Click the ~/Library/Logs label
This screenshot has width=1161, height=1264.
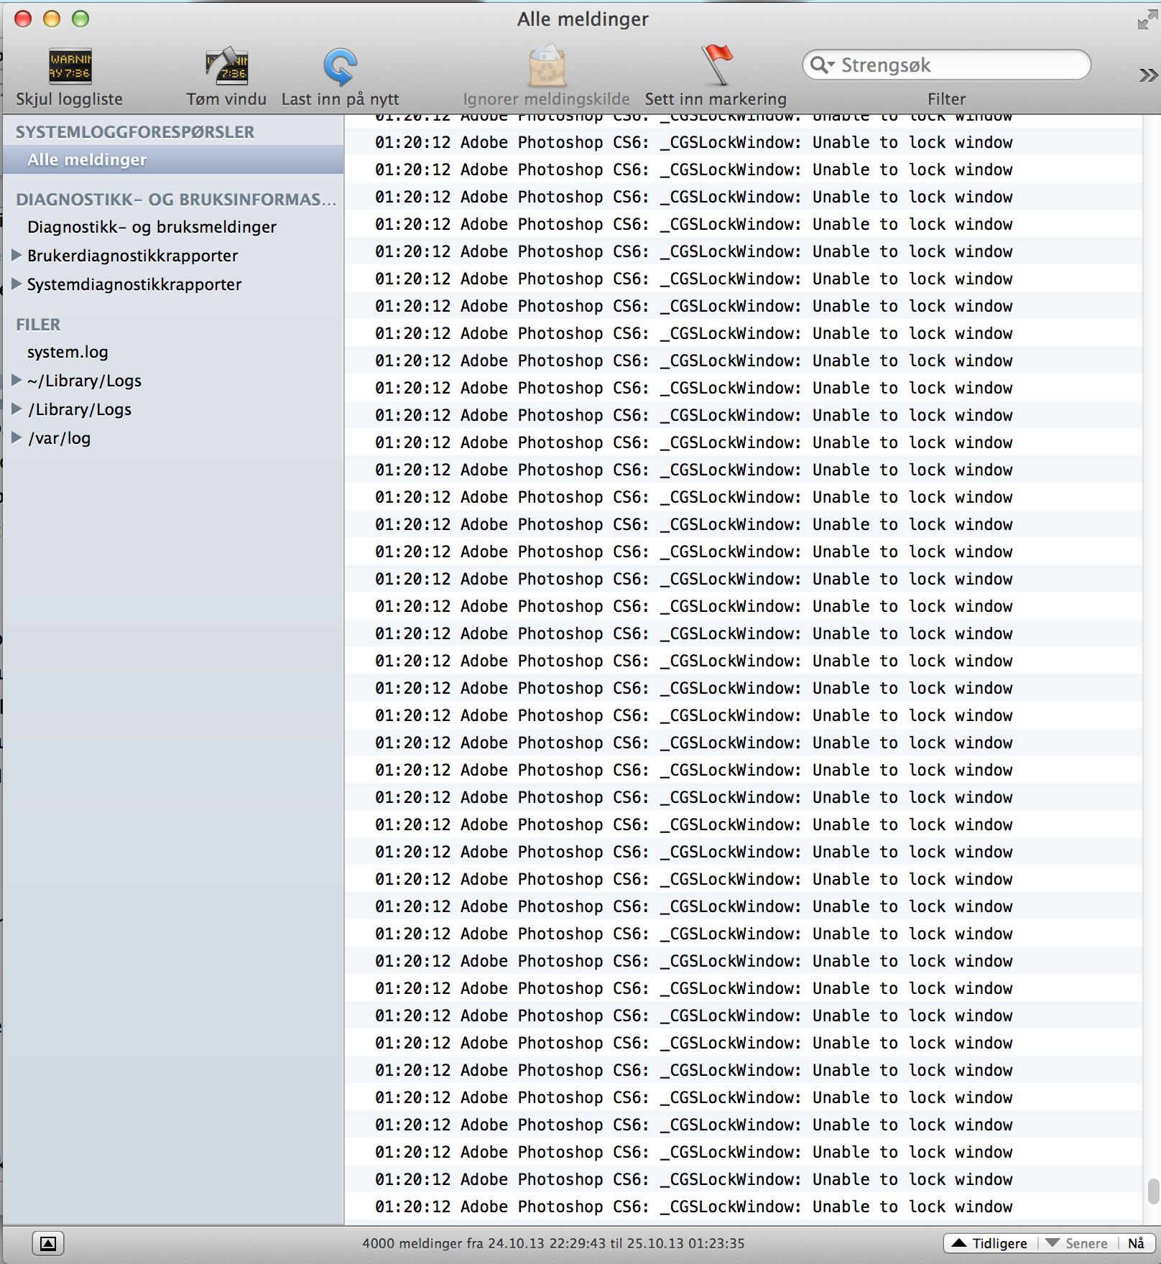(x=84, y=381)
